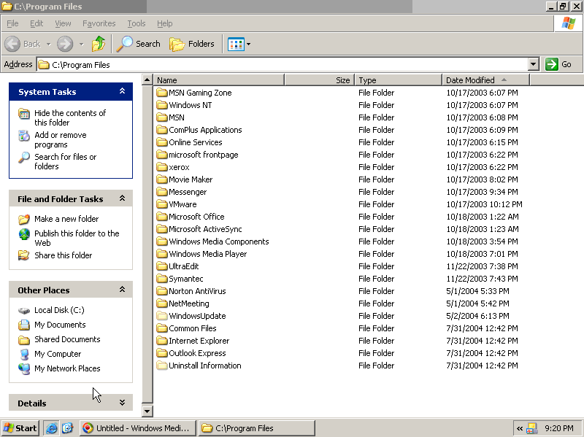Viewport: 584px width, 437px height.
Task: Open the Forward history dropdown arrow
Action: [x=81, y=45]
